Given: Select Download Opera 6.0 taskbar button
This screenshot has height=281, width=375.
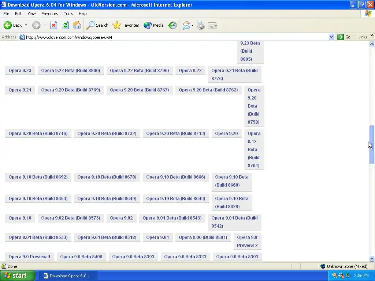Looking at the screenshot, I should (x=68, y=276).
